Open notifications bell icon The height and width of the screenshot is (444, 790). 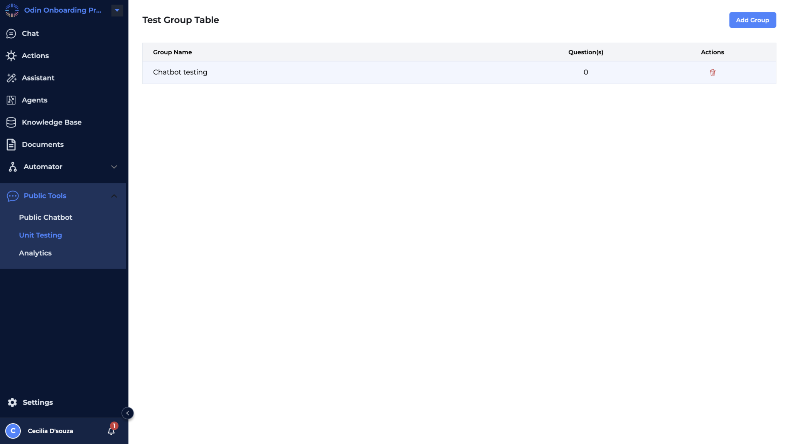point(111,431)
